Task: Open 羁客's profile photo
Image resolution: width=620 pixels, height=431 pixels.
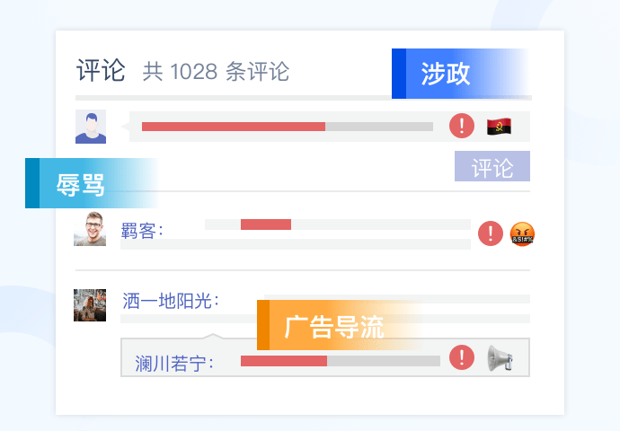Action: click(90, 229)
